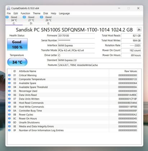Click the Drive Letter C: field
This screenshot has height=151, width=148.
[x=76, y=55]
